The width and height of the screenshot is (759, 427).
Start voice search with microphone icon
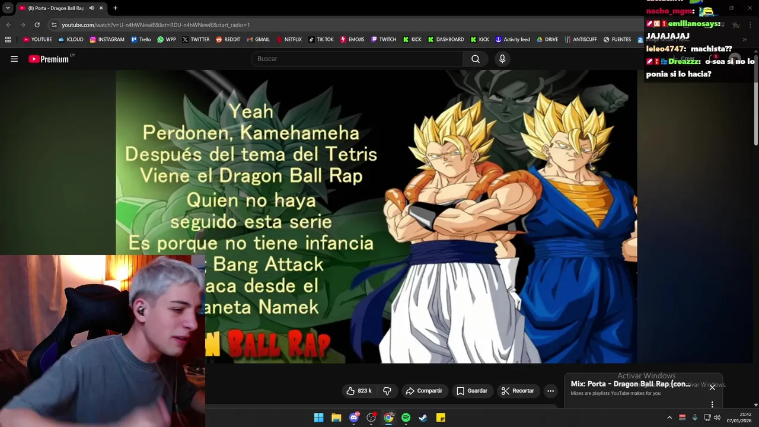[x=502, y=59]
